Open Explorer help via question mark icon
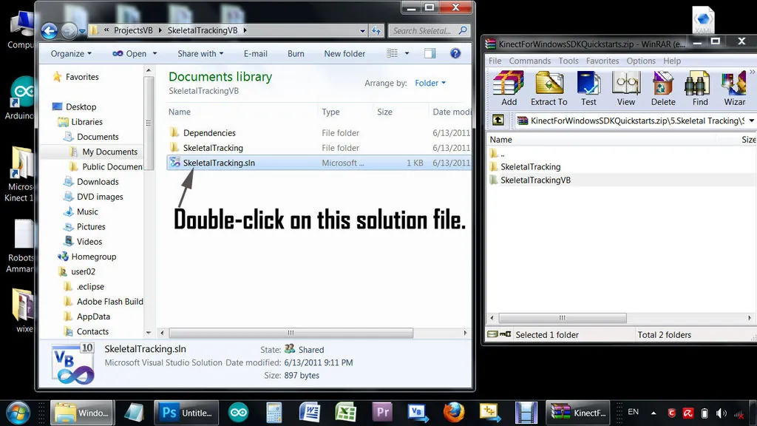This screenshot has width=757, height=426. point(456,53)
